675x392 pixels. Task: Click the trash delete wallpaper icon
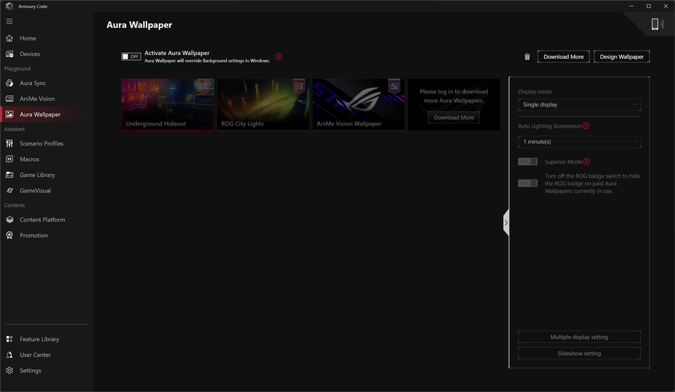click(x=527, y=57)
